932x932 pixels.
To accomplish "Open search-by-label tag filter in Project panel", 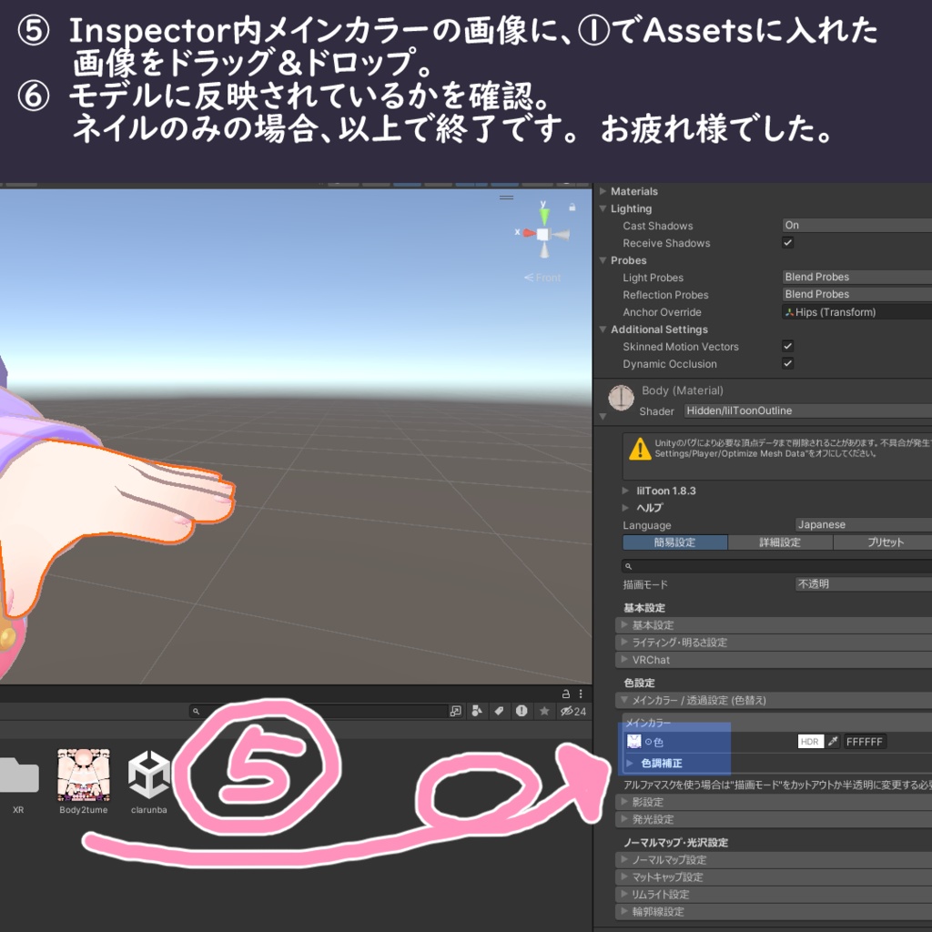I will 500,711.
